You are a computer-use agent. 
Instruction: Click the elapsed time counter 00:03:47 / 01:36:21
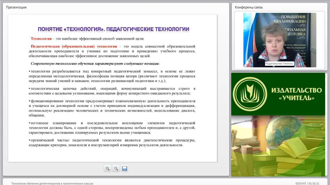point(307,183)
